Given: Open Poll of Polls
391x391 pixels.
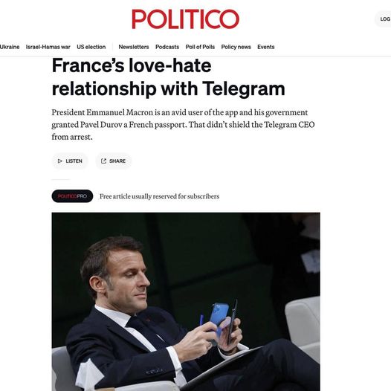Looking at the screenshot, I should pos(200,47).
